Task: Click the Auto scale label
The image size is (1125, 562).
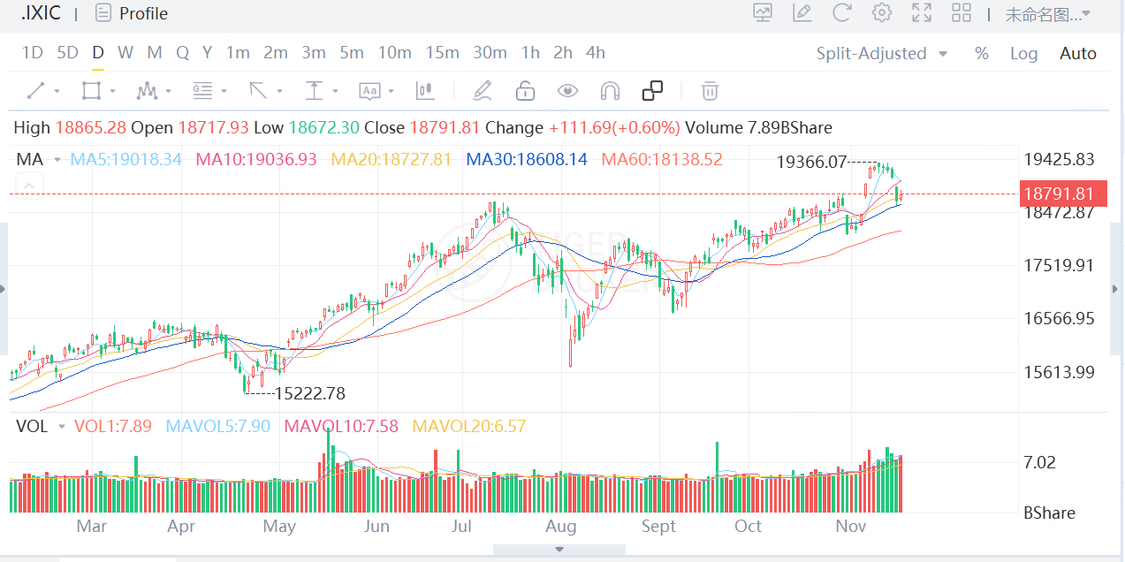Action: coord(1077,53)
